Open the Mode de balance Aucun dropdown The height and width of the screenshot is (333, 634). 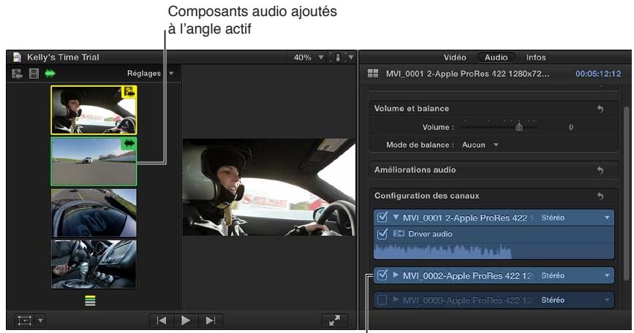coord(480,145)
